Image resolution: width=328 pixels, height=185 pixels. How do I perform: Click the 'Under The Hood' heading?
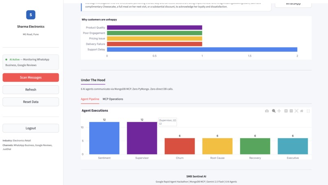tap(93, 80)
